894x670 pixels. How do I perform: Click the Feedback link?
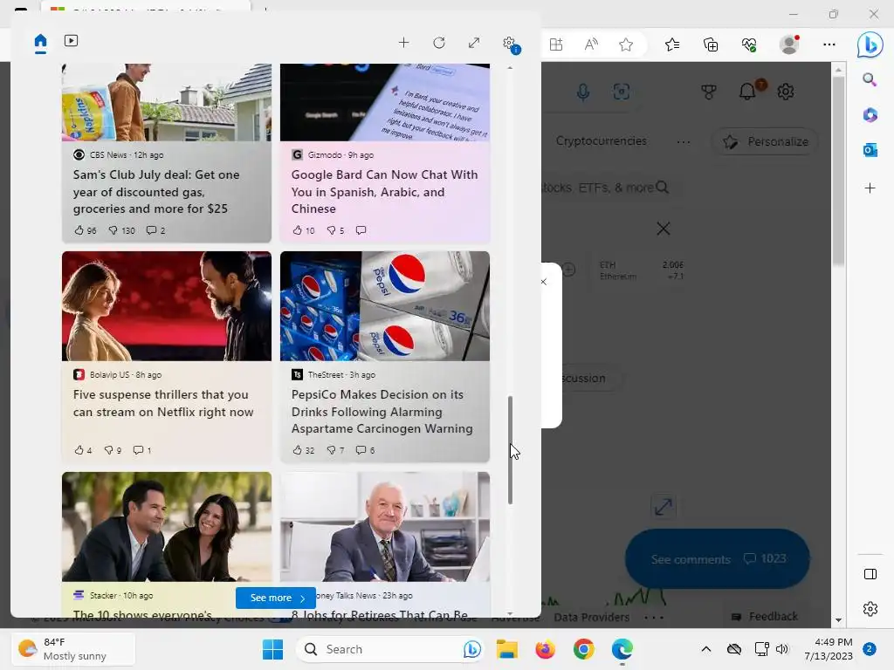tap(765, 617)
